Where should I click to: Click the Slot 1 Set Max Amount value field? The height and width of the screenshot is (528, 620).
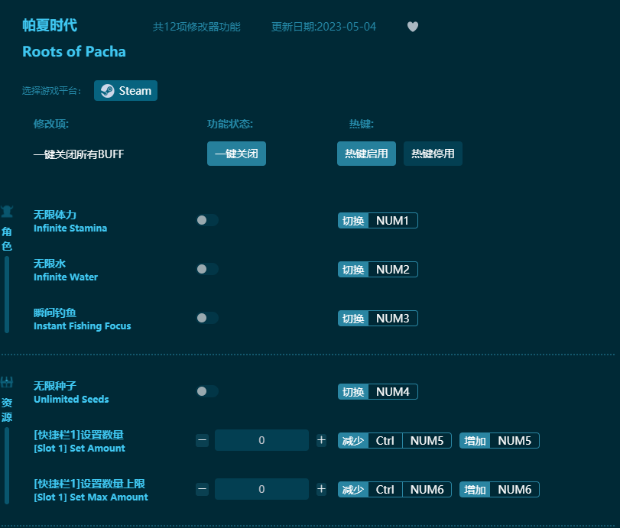pos(261,489)
